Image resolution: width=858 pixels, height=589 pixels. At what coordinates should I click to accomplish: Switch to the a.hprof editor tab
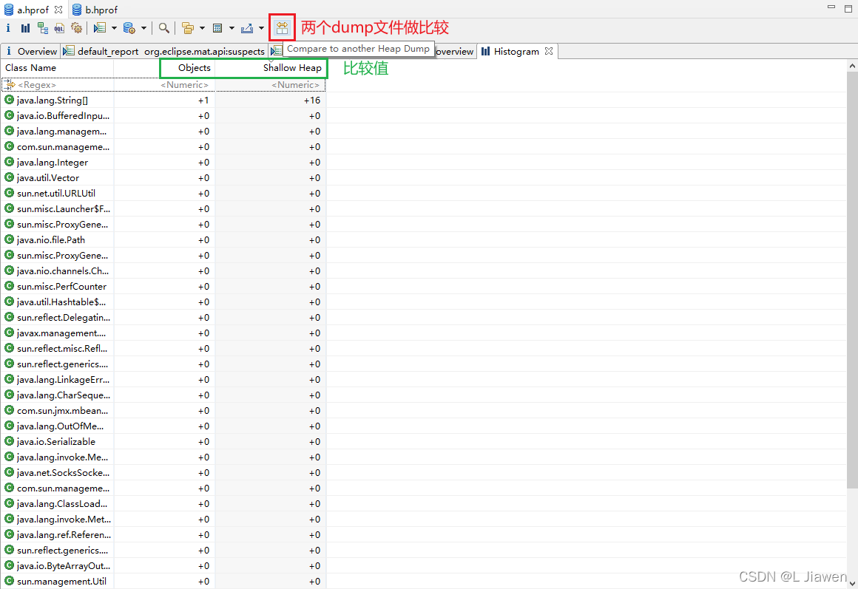tap(33, 10)
